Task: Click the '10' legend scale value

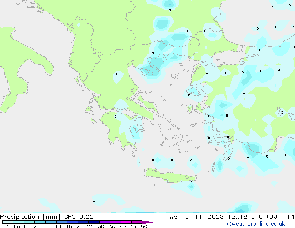Action: 58,226
